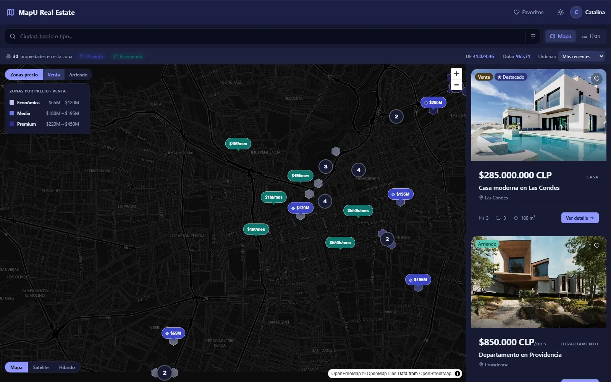Select Satélite base layer tab
This screenshot has width=611, height=382.
click(x=41, y=367)
